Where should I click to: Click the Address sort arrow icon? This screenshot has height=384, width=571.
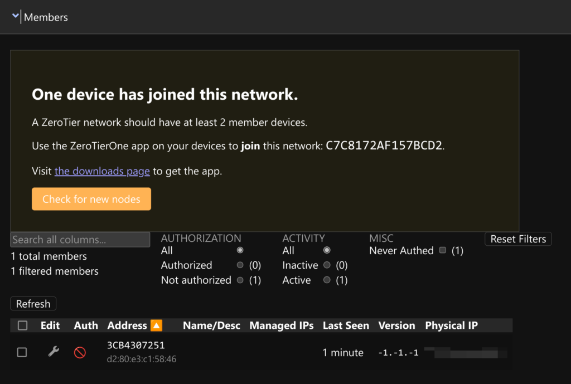[x=157, y=325]
